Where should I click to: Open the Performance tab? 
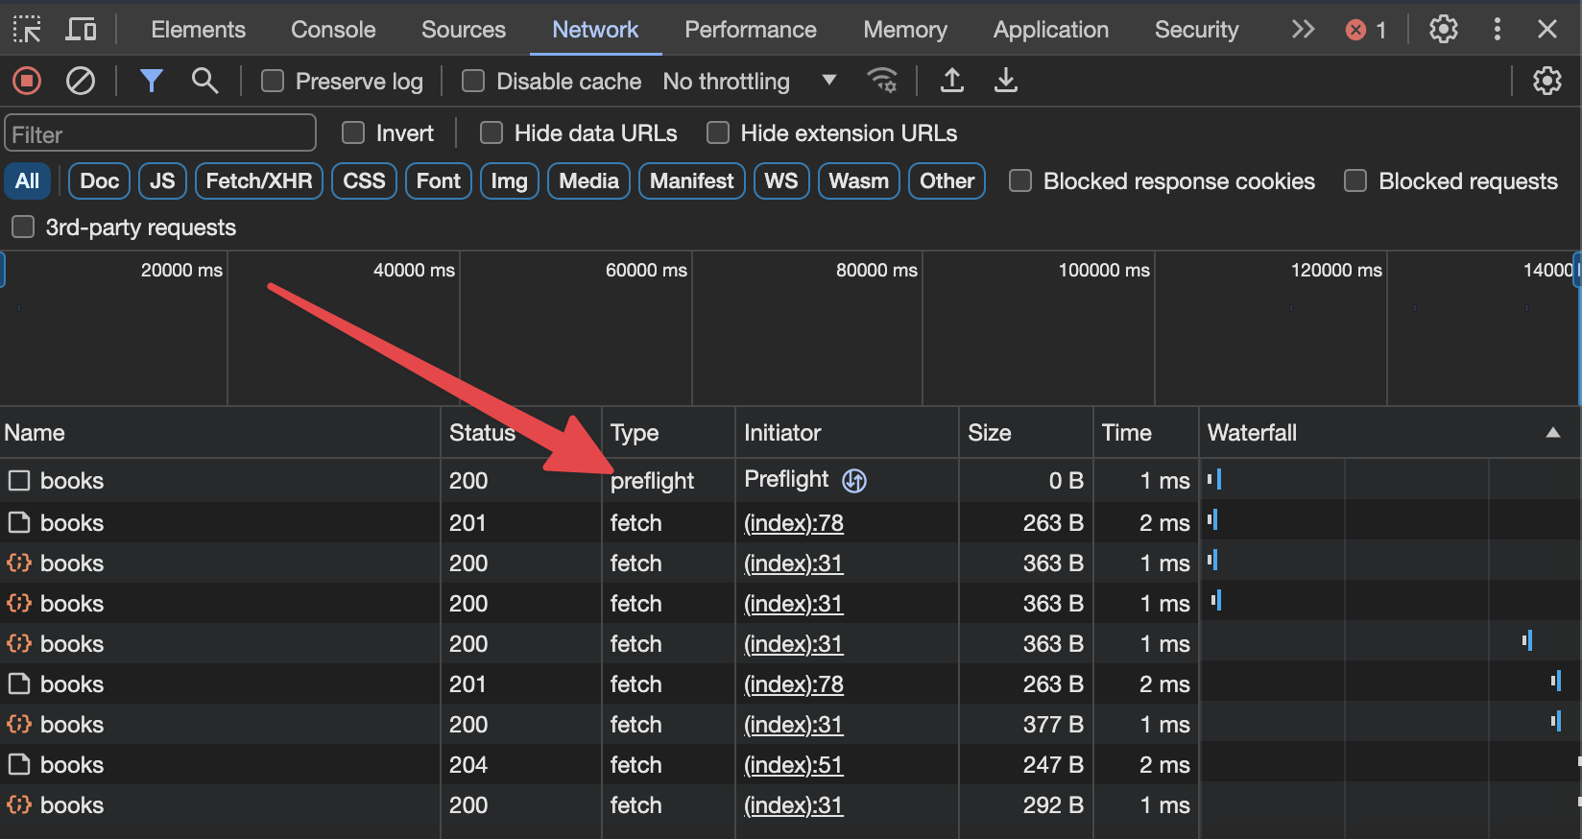[750, 30]
